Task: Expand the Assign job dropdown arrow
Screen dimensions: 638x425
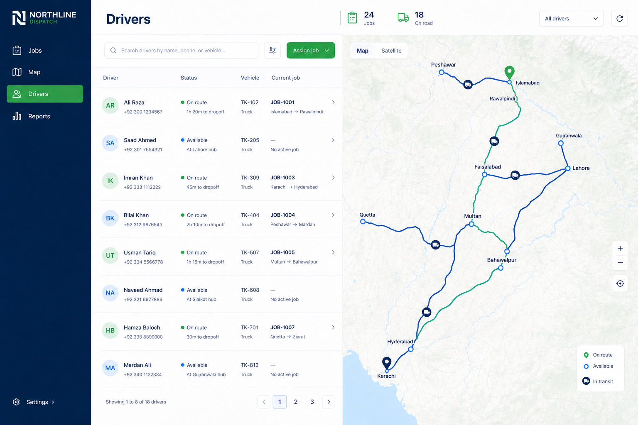Action: tap(327, 51)
